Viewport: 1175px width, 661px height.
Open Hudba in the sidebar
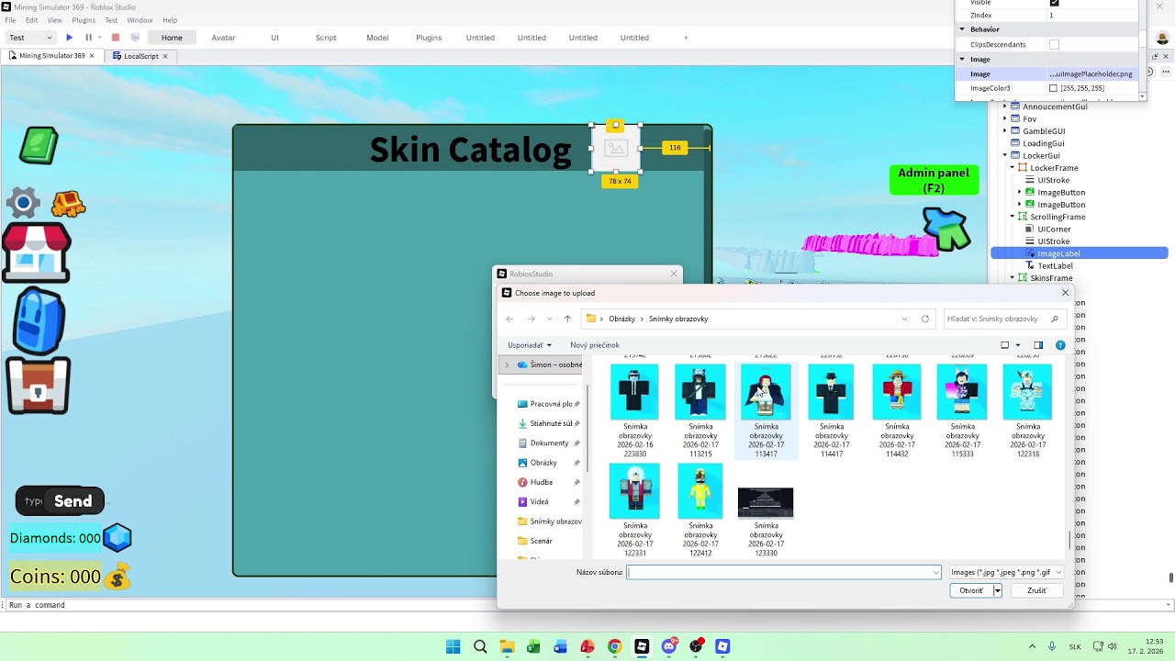541,482
